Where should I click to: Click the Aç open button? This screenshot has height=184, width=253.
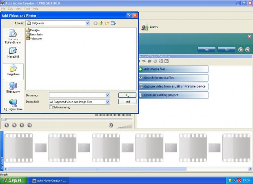[x=127, y=95]
